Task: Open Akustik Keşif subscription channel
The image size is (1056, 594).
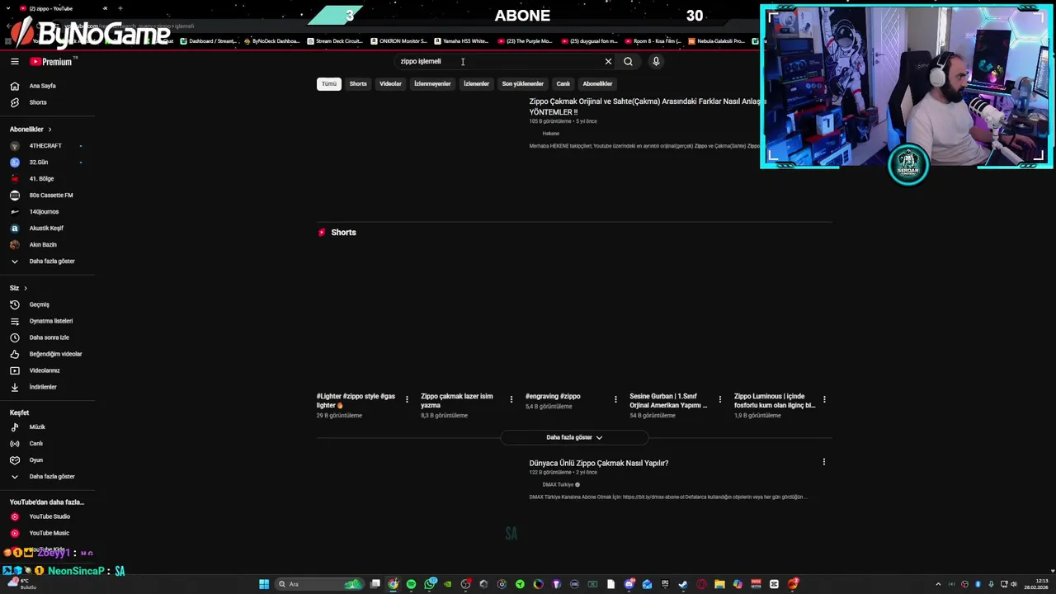Action: 46,229
